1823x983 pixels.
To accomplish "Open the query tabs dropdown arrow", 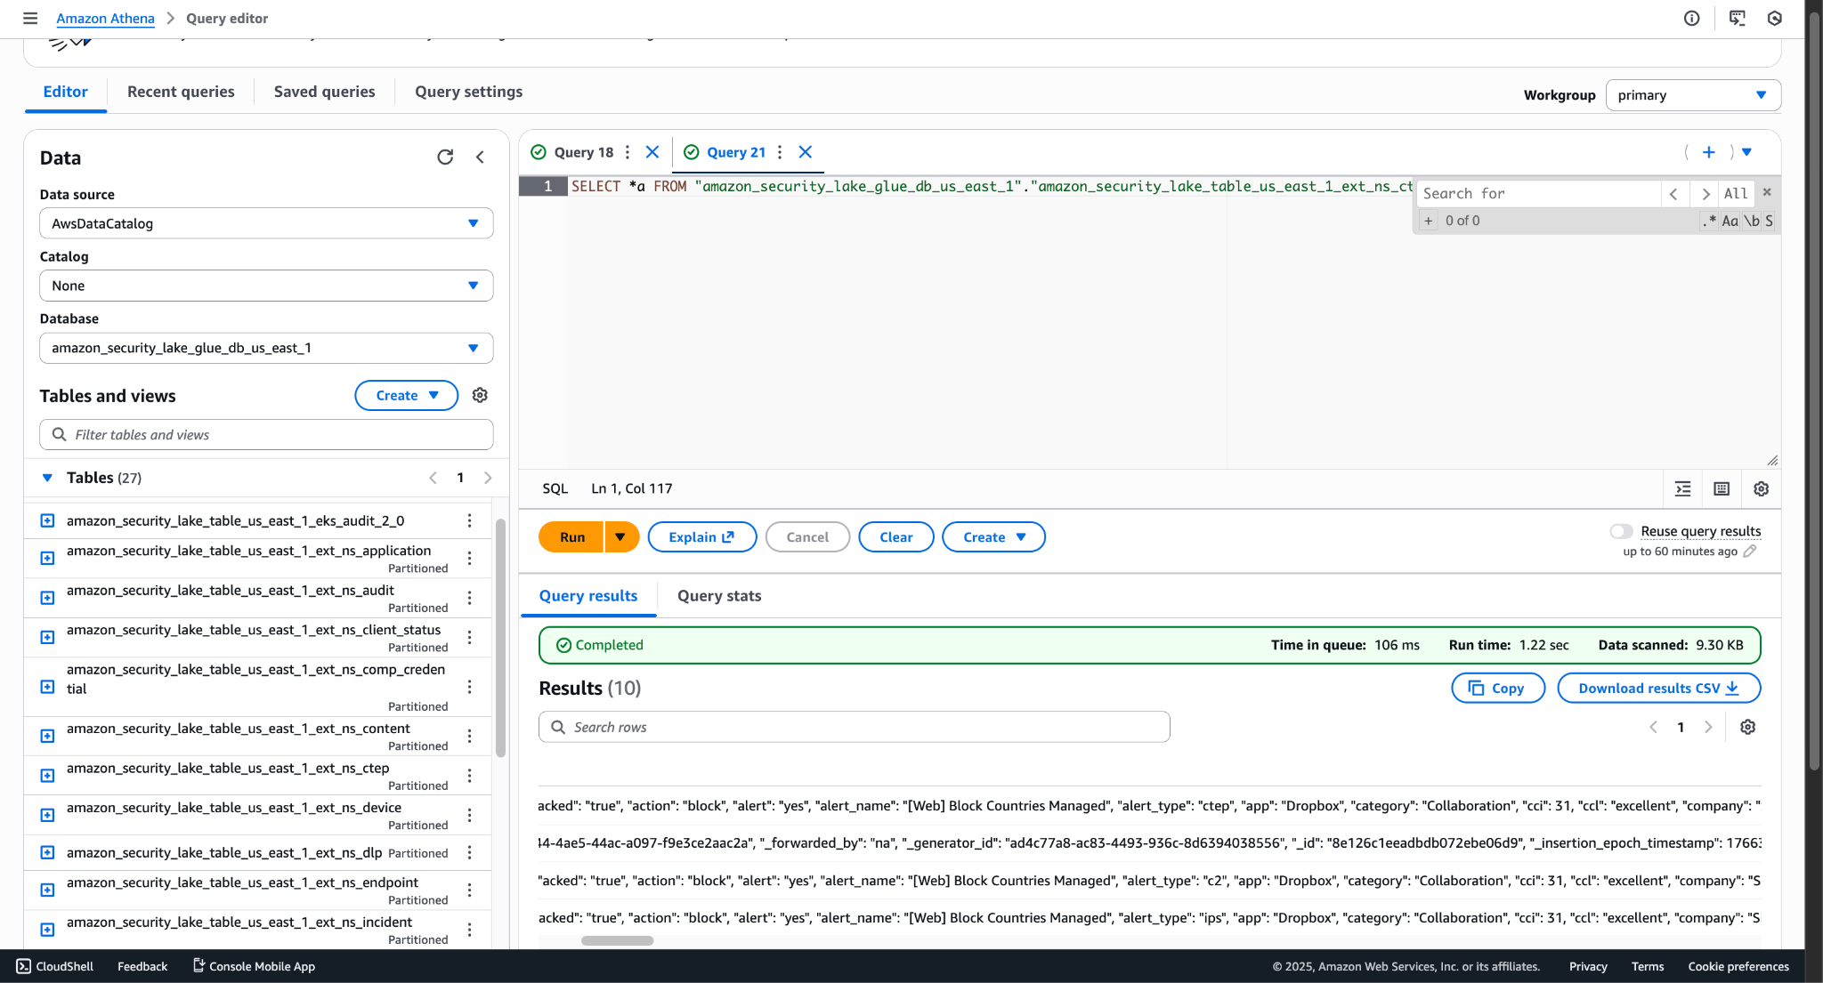I will [1746, 152].
